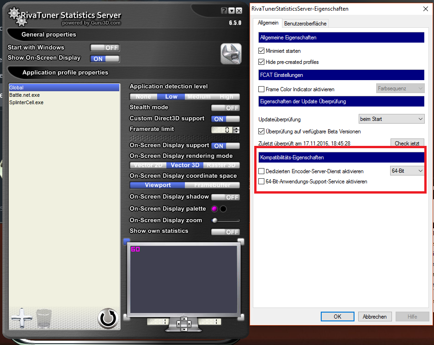
Task: Click the Framerate limit value field
Action: [x=222, y=130]
